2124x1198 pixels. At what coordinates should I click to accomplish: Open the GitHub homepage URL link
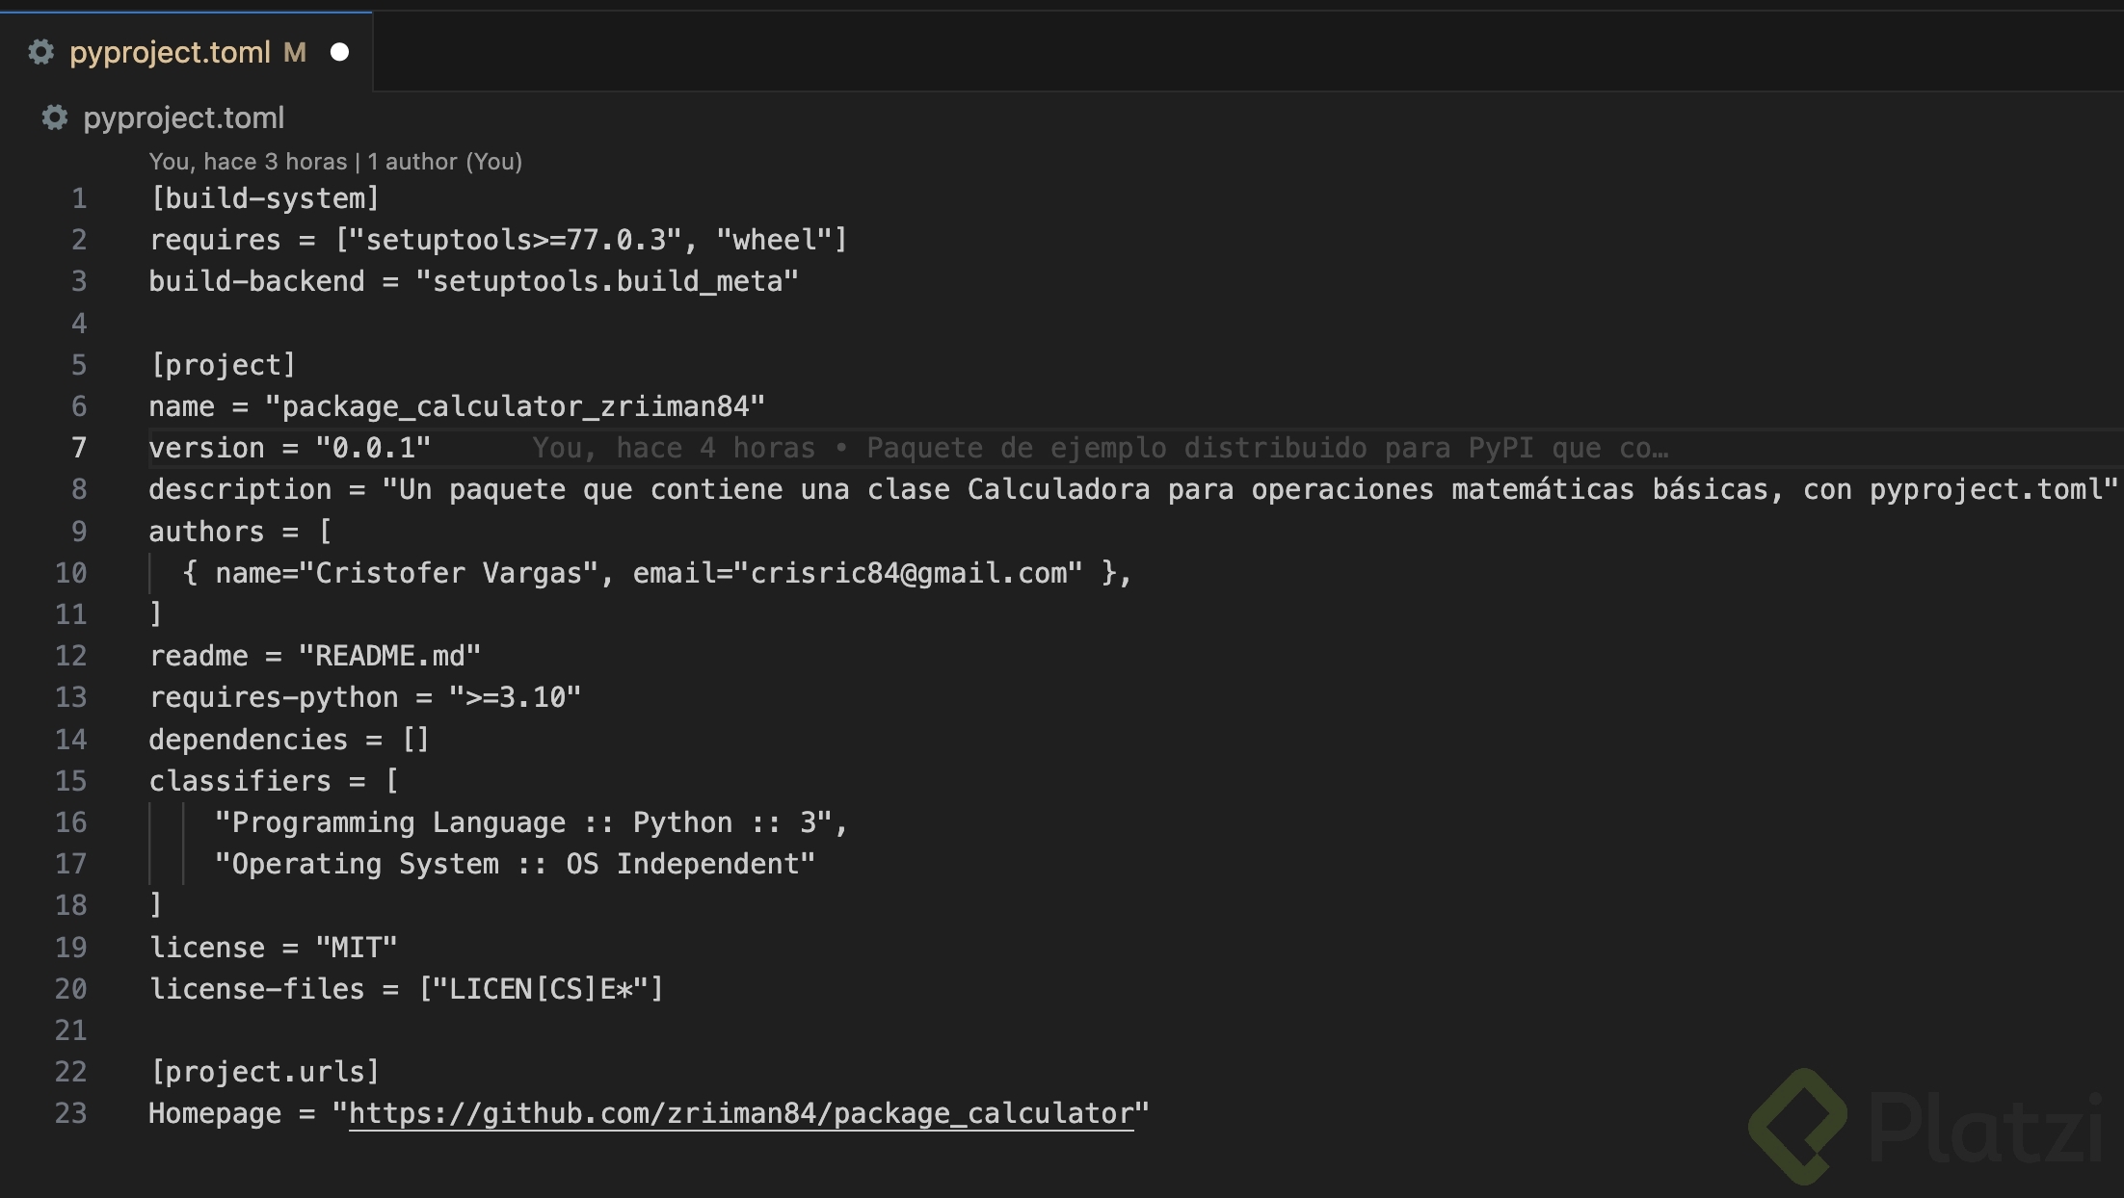(740, 1113)
